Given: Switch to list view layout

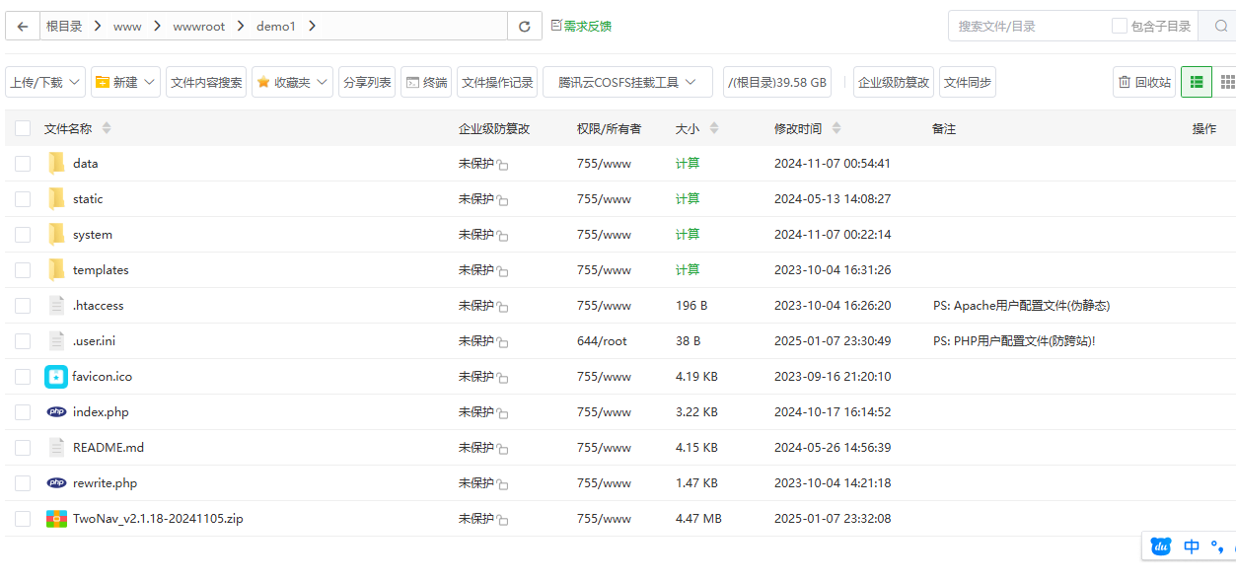Looking at the screenshot, I should pyautogui.click(x=1197, y=83).
